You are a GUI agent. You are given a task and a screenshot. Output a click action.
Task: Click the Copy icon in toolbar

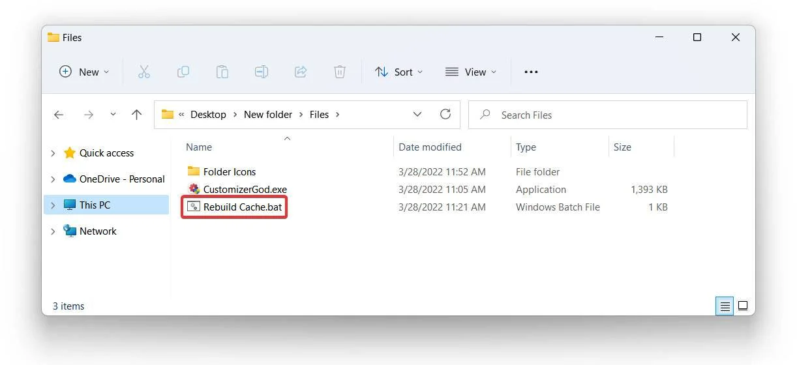[183, 72]
